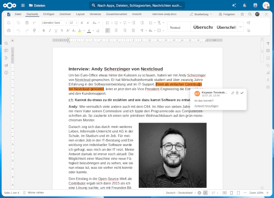Delete the comment with trash icon
Image resolution: width=274 pixels, height=198 pixels.
[x=237, y=93]
